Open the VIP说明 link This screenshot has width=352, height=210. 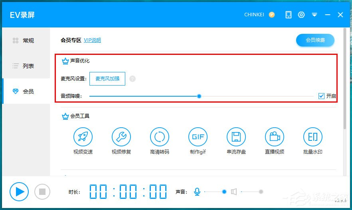click(92, 40)
